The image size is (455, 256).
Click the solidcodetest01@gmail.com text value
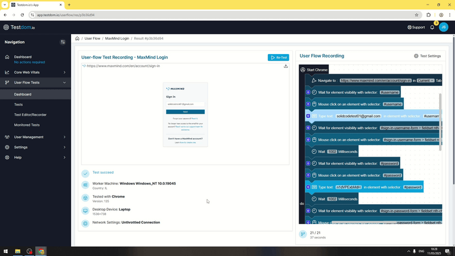(x=358, y=116)
